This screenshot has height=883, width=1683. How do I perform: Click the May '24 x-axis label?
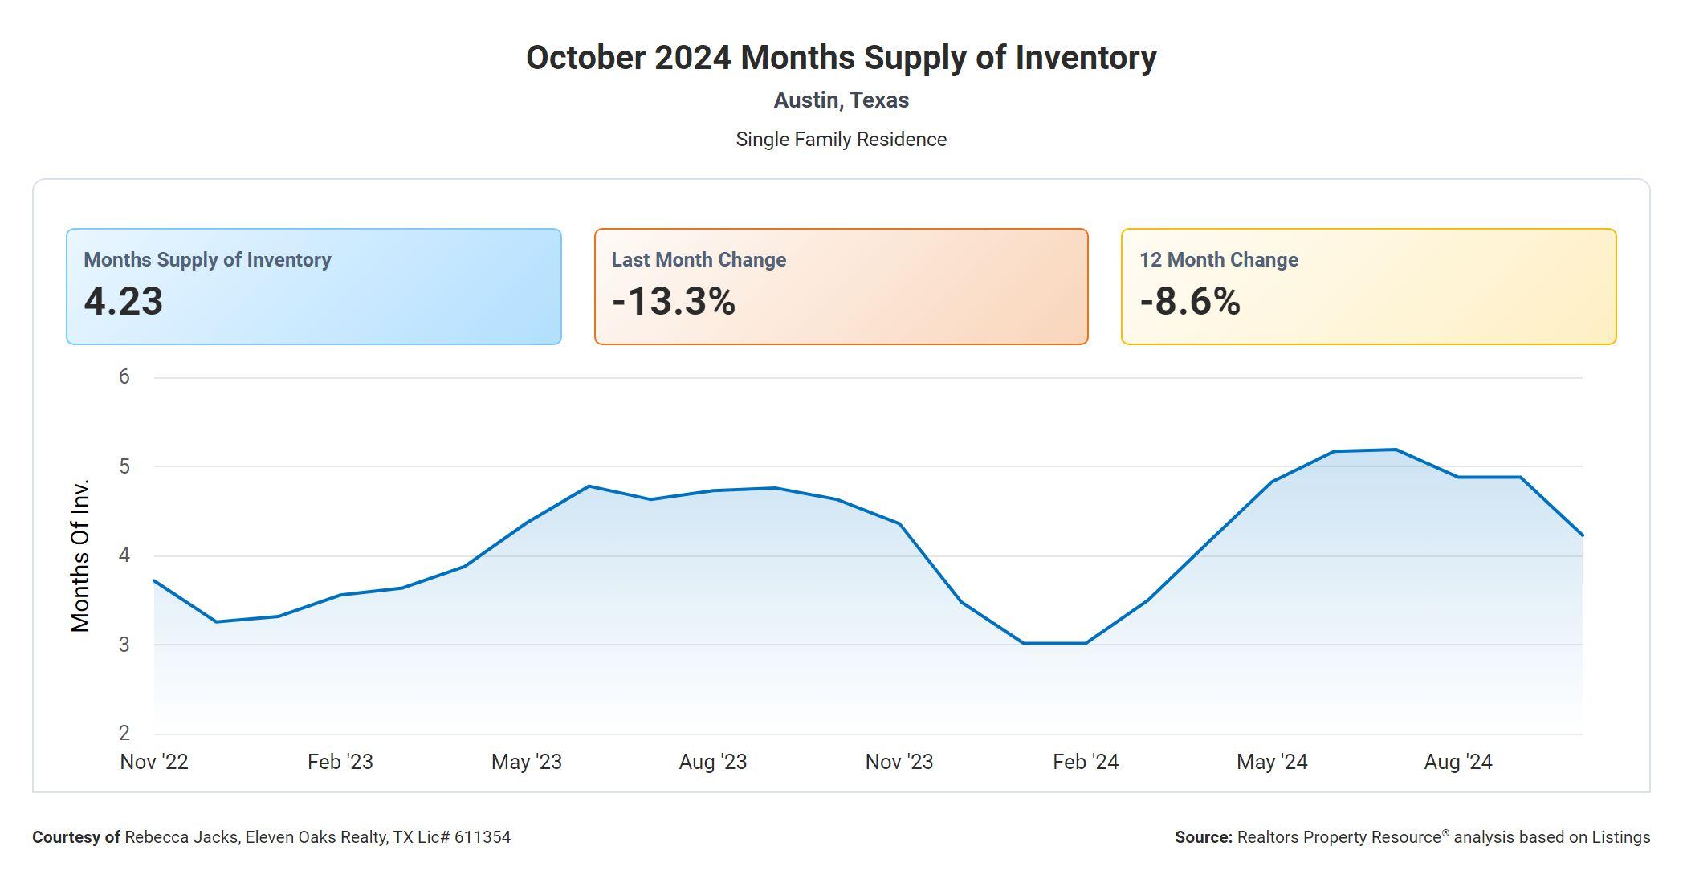(x=1272, y=762)
